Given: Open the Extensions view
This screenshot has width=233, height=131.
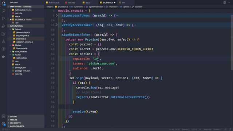Looking at the screenshot, I should click(3, 34).
